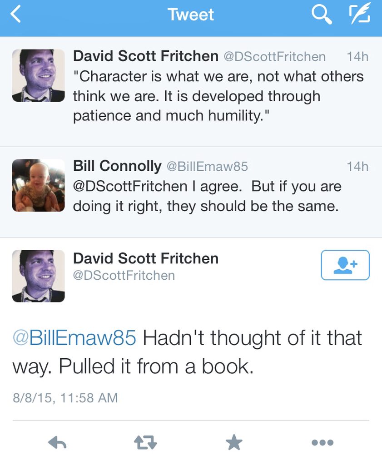Tap the back arrow in the header
Viewport: 382px width, 465px height.
point(16,15)
